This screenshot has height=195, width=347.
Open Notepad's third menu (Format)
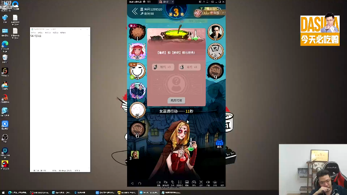48,32
